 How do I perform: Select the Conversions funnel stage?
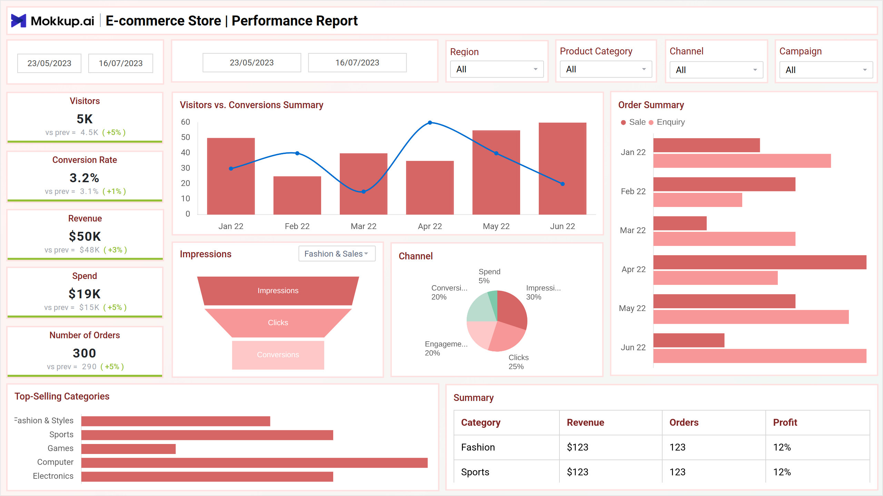point(278,355)
